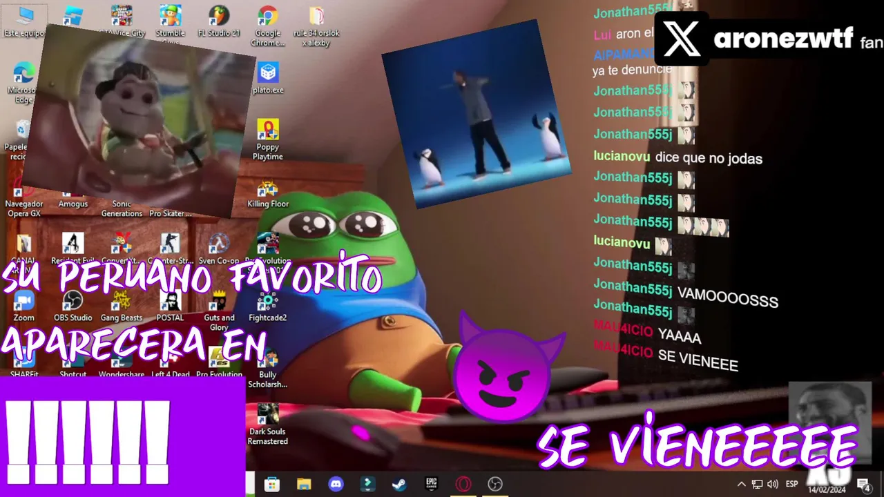Expand the hidden system tray icons chevron

(742, 484)
